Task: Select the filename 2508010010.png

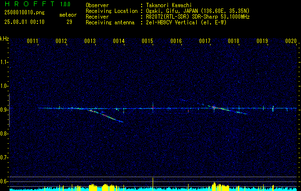Action: pyautogui.click(x=24, y=13)
